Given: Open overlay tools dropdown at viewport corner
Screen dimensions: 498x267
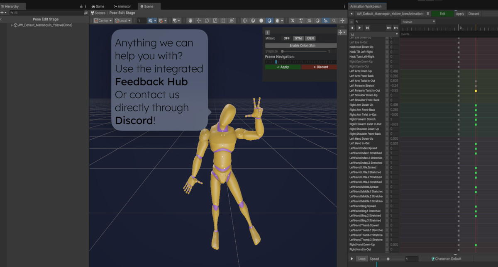Looking at the screenshot, I should pyautogui.click(x=342, y=32).
